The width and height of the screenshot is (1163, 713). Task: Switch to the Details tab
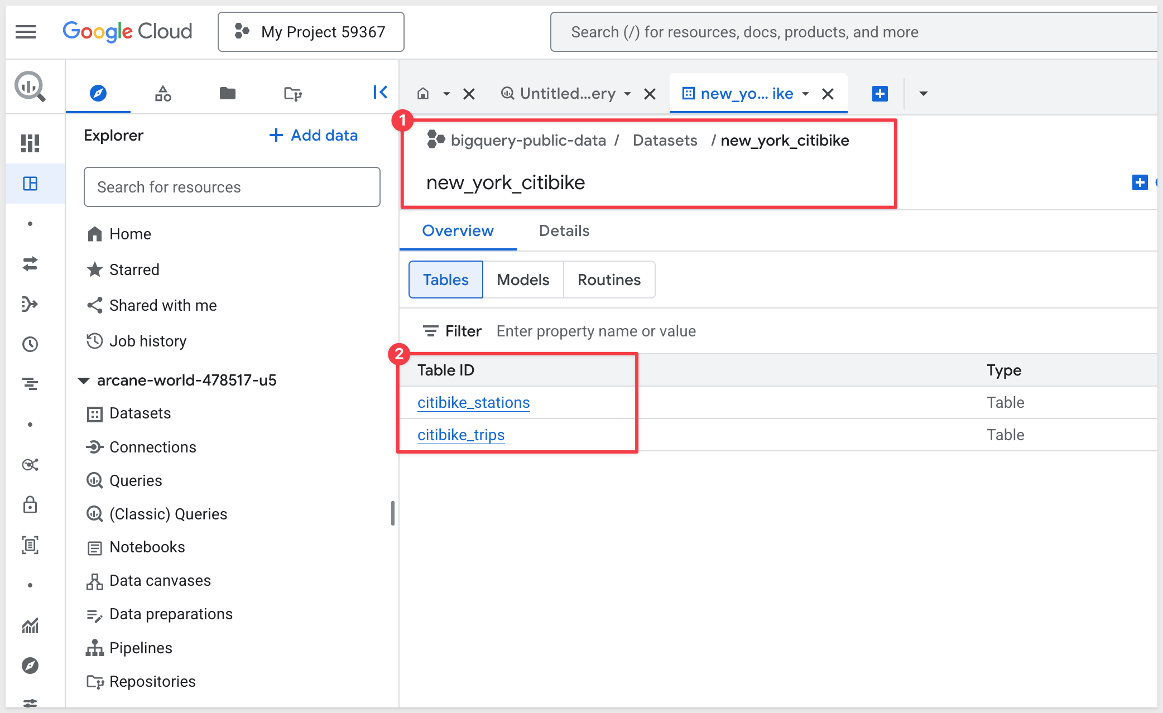pyautogui.click(x=564, y=231)
